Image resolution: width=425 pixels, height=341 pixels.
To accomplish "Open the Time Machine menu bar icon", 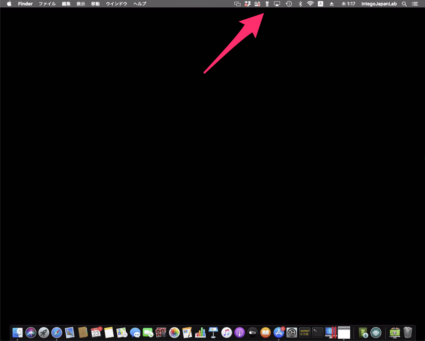I will tap(289, 4).
